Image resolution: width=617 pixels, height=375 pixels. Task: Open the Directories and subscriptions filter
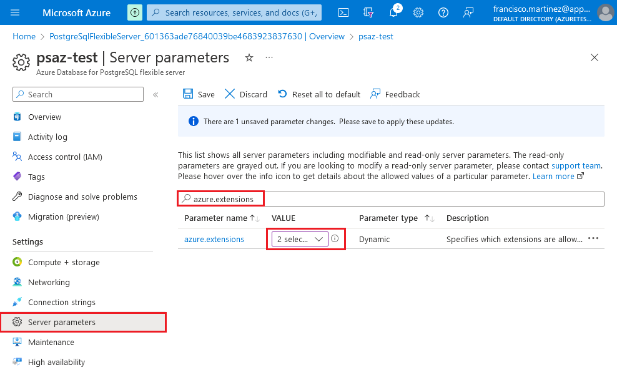pyautogui.click(x=368, y=12)
